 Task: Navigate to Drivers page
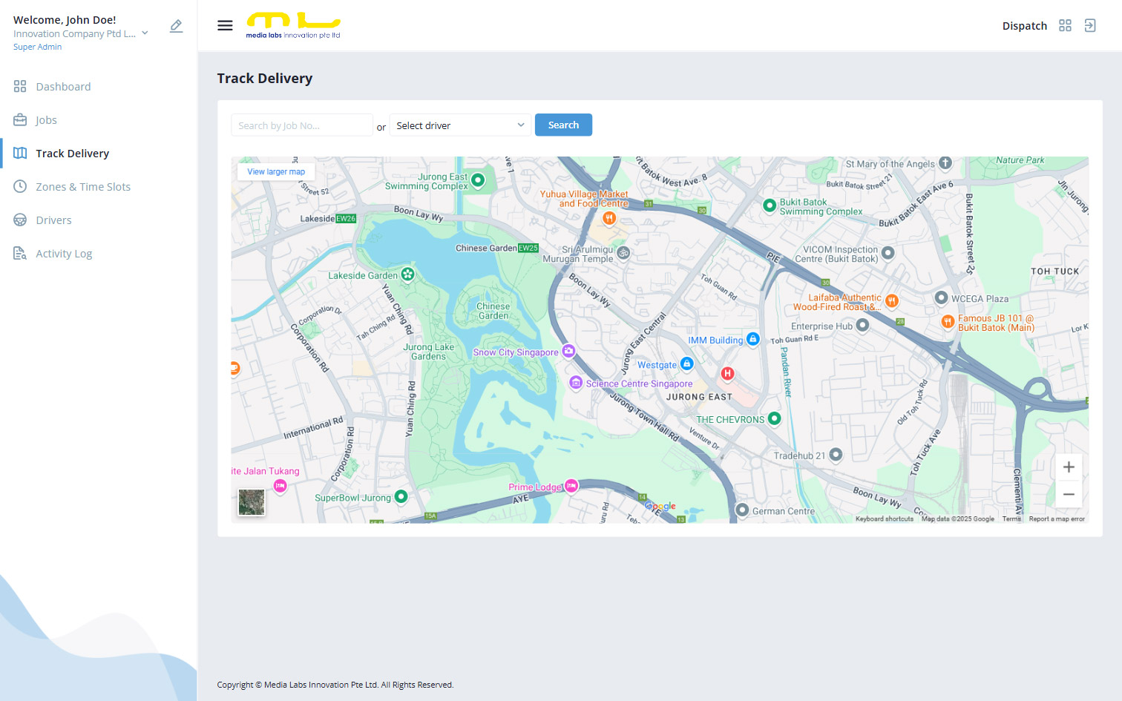tap(53, 220)
